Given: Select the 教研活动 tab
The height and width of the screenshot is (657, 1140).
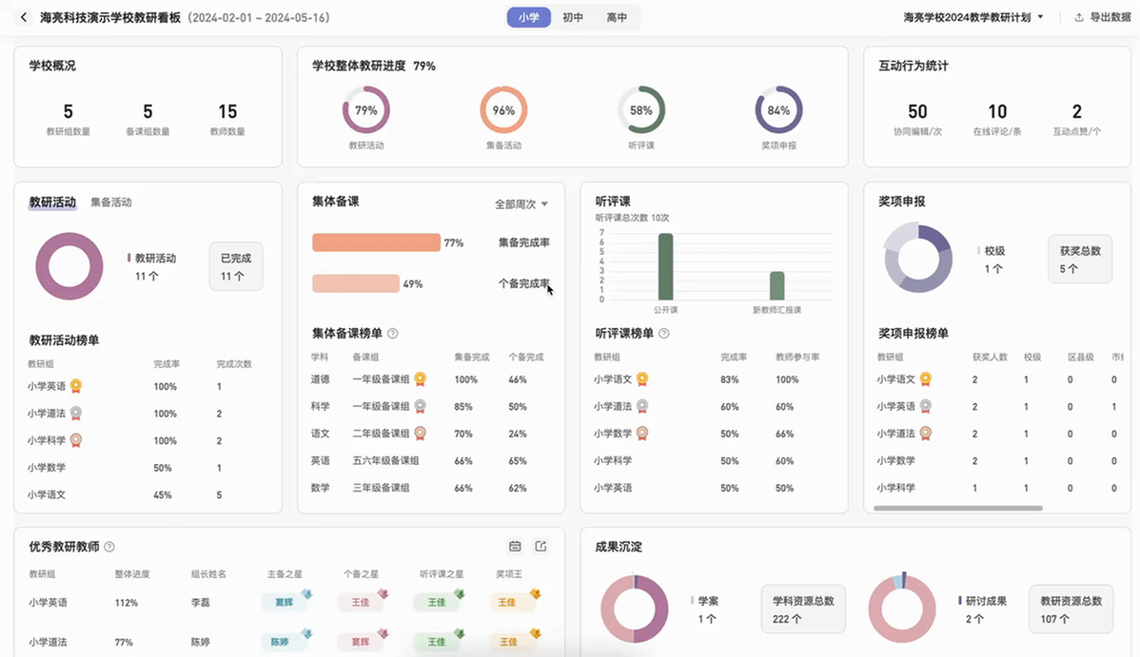Looking at the screenshot, I should coord(52,203).
